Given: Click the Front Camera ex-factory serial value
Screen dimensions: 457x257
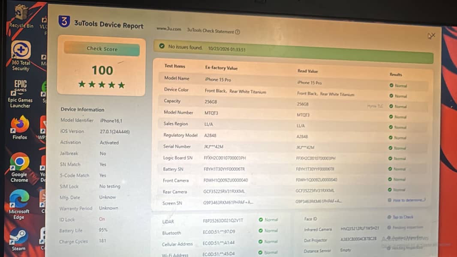Looking at the screenshot, I should coord(225,180).
